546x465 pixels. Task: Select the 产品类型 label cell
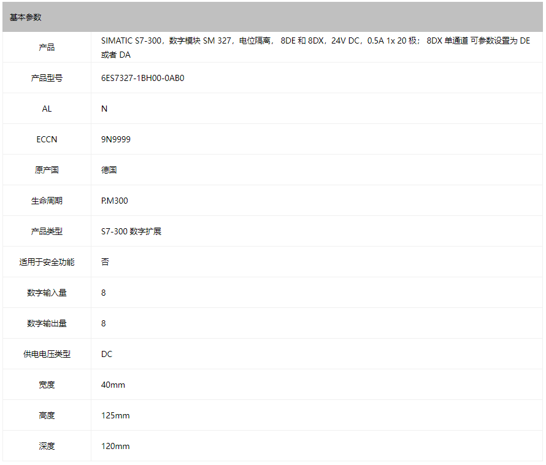point(47,231)
